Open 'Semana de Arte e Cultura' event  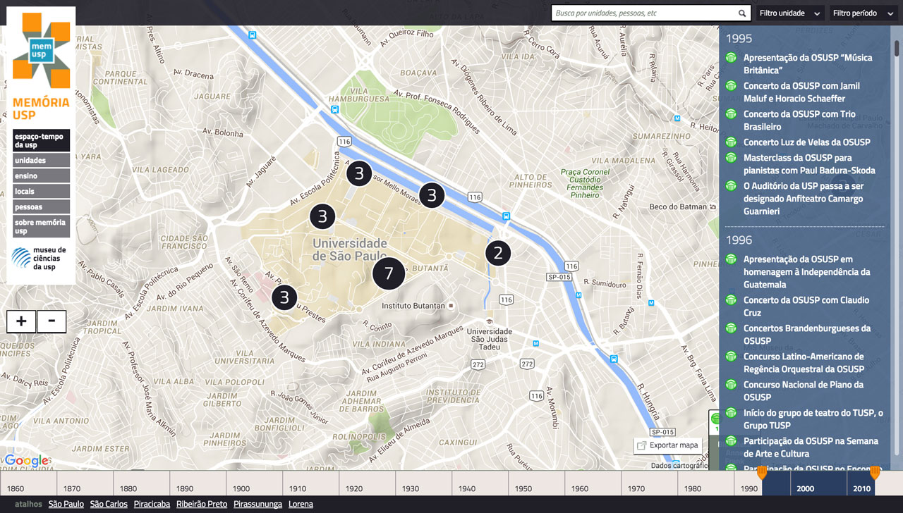(811, 447)
